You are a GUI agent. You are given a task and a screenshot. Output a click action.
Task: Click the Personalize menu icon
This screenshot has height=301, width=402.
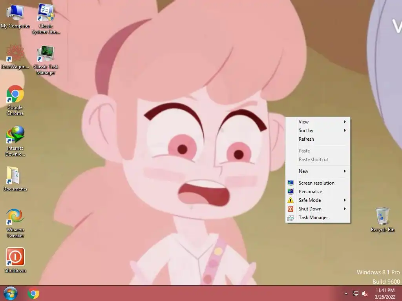pos(291,192)
